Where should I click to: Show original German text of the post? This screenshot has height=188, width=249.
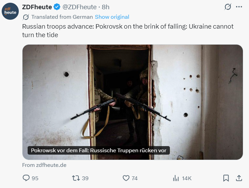[x=112, y=17]
